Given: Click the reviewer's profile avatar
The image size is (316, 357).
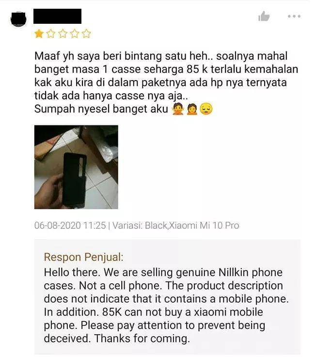Looking at the screenshot, I should tap(18, 19).
